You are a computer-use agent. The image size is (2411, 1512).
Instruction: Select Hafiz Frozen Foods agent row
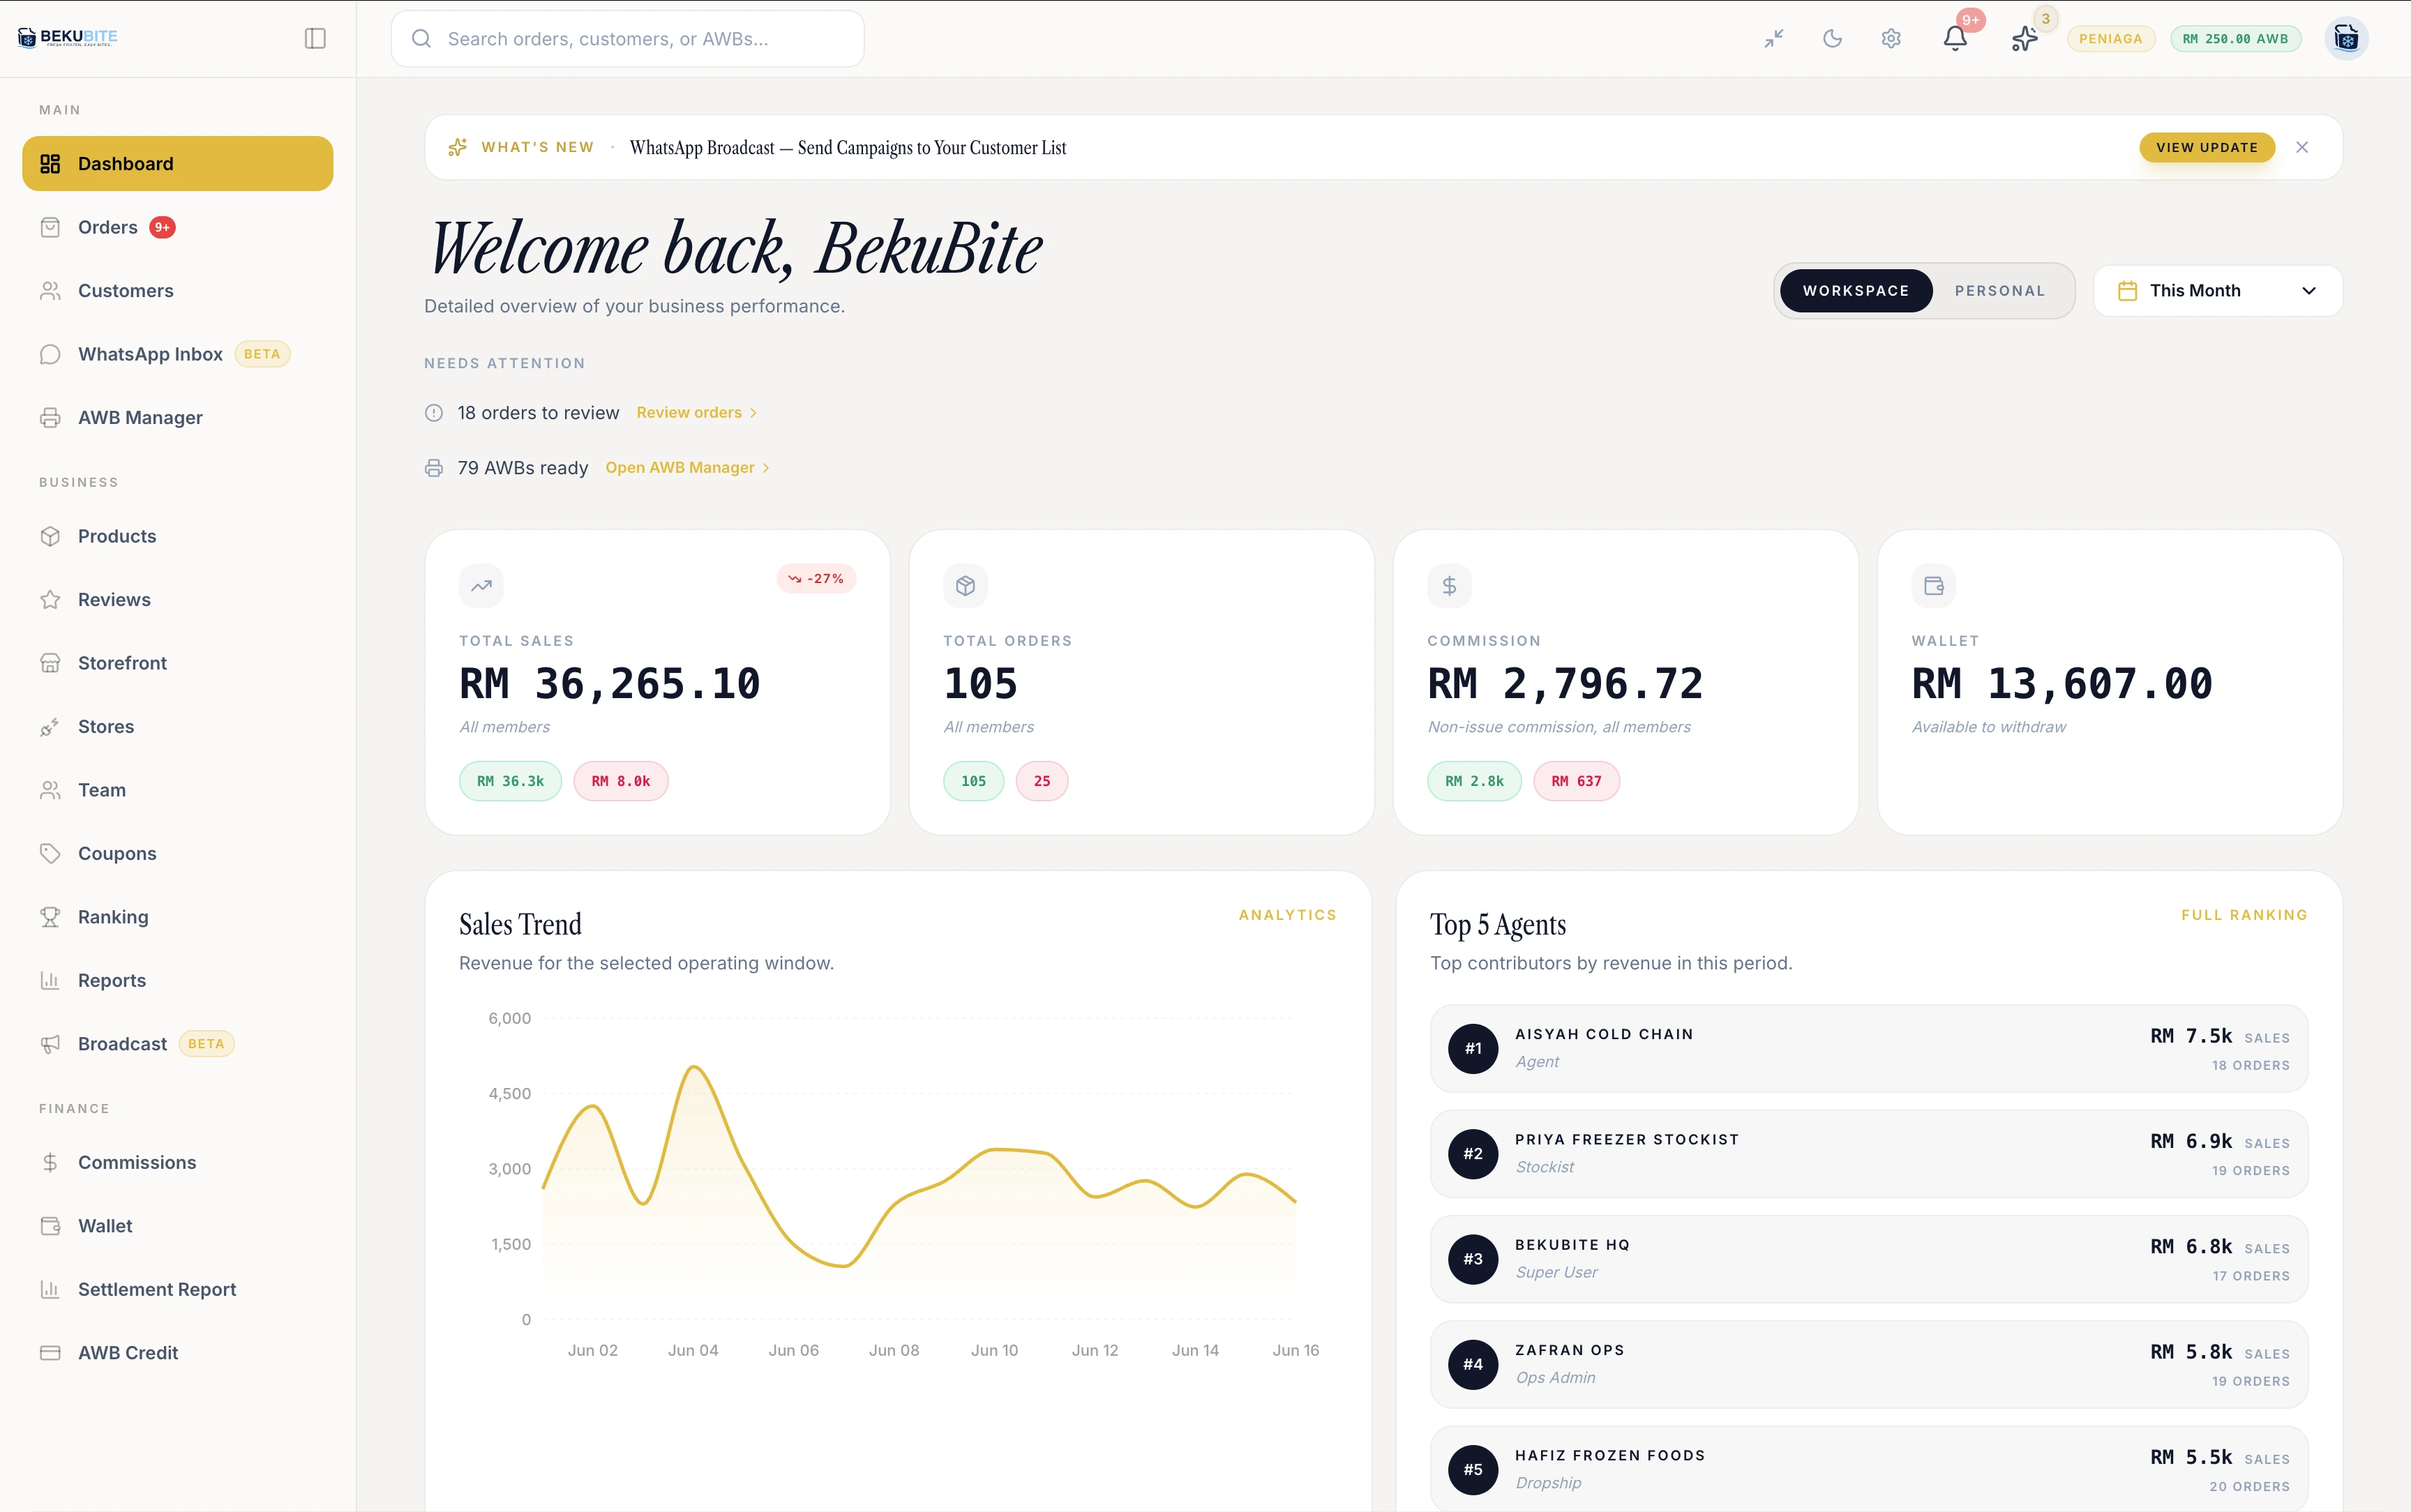(x=1869, y=1469)
